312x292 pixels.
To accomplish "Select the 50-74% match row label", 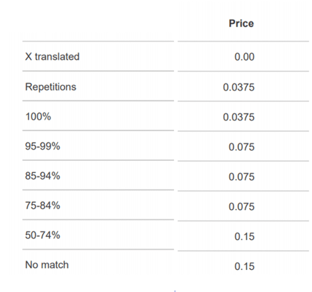I will tap(42, 235).
